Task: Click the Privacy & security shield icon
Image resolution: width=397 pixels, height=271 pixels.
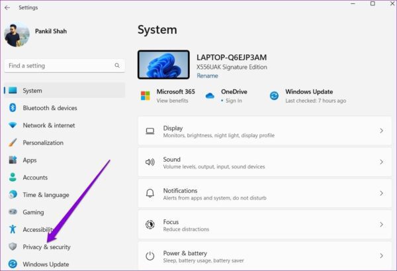Action: [13, 246]
